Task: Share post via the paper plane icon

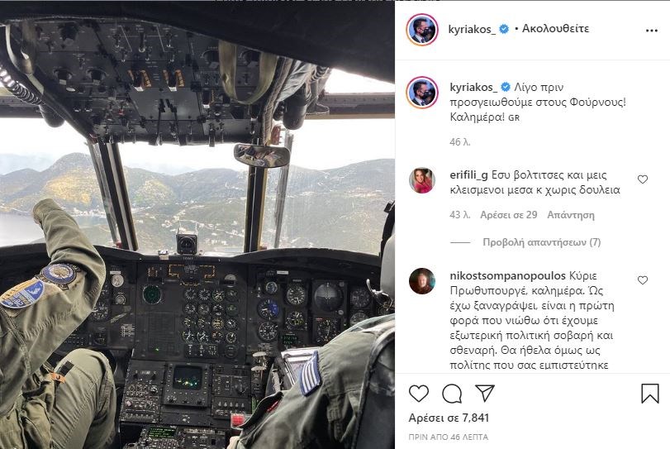Action: (485, 393)
